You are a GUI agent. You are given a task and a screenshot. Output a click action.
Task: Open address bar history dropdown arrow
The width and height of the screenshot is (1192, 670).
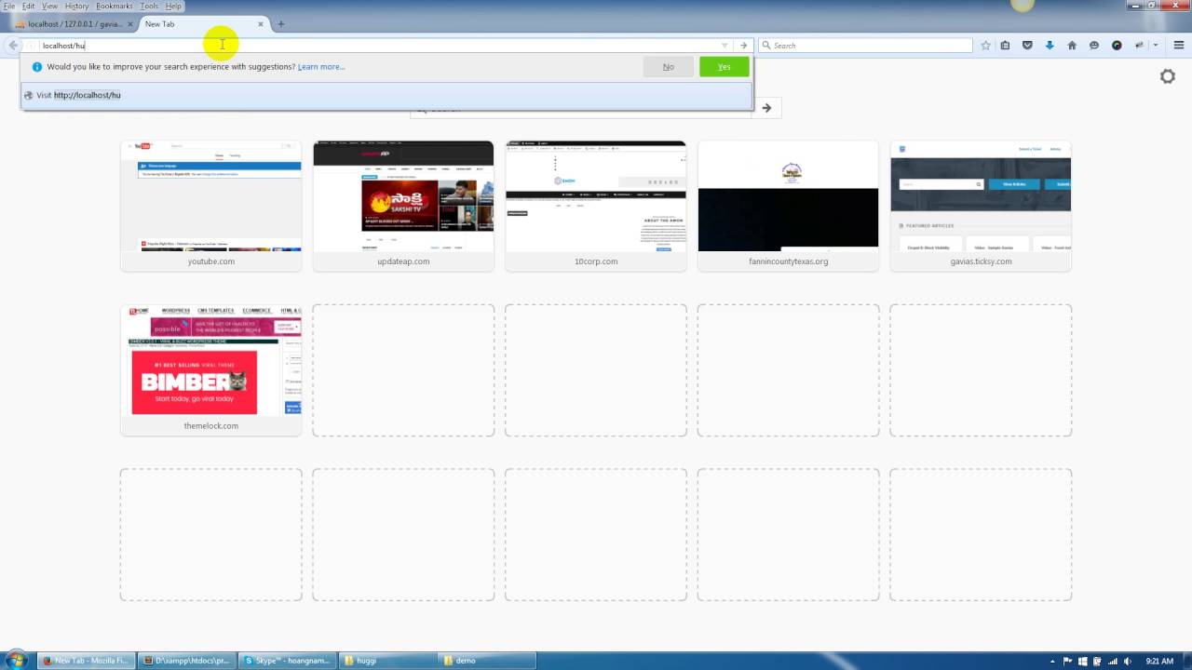coord(725,46)
